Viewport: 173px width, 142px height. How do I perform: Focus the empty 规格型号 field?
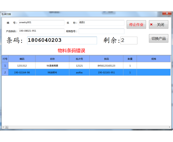(102, 31)
